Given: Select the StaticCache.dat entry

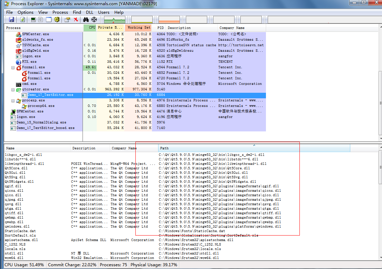Looking at the screenshot, I should coord(20,231).
